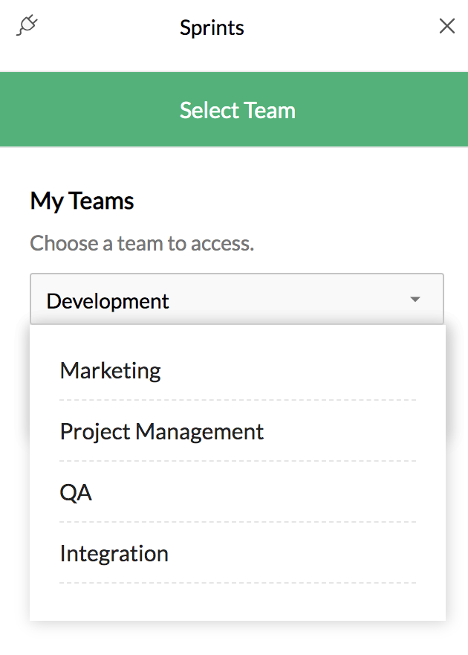Click the 'Development' text in selector
Screen dimensions: 468x655
point(108,301)
